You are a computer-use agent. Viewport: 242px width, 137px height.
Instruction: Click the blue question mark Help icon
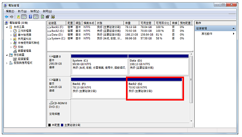coord(31,17)
